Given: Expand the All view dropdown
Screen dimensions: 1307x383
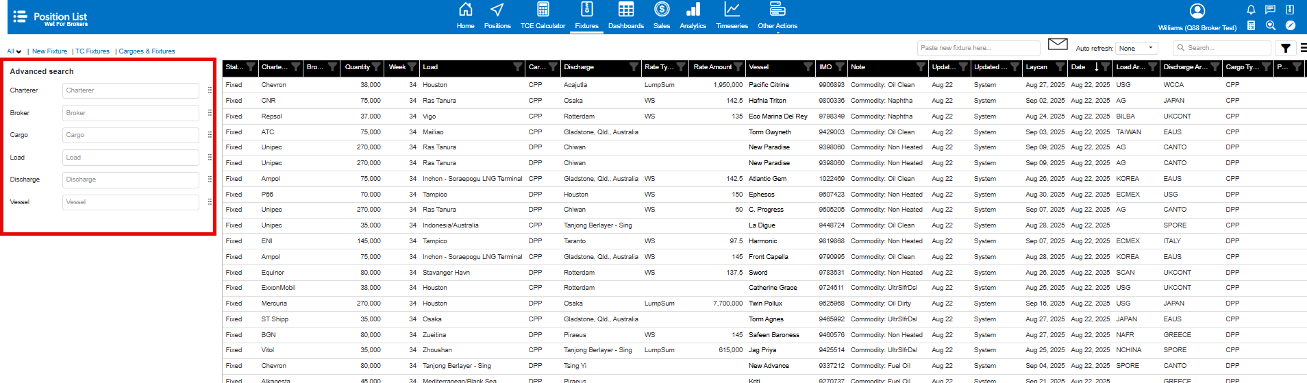Looking at the screenshot, I should (x=14, y=51).
